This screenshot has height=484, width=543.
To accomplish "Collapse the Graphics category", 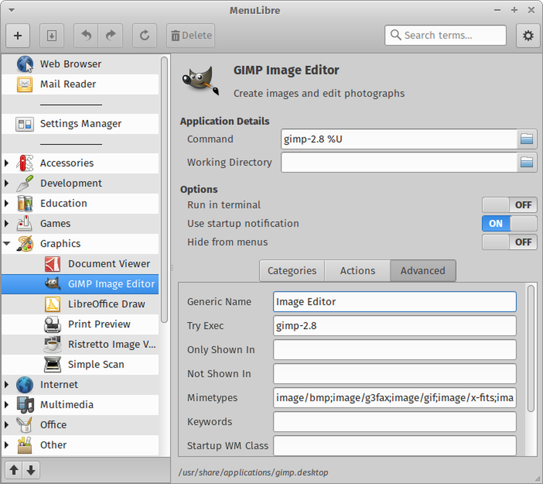I will 6,243.
